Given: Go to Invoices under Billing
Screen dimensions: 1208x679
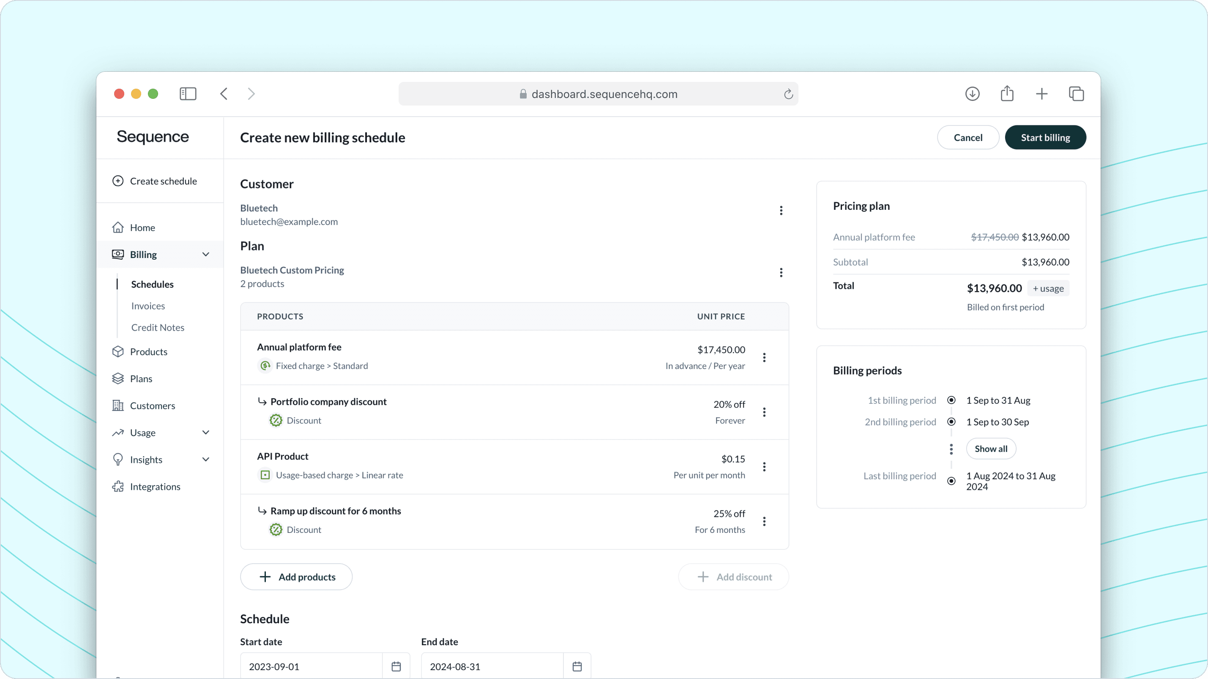Looking at the screenshot, I should [x=148, y=306].
